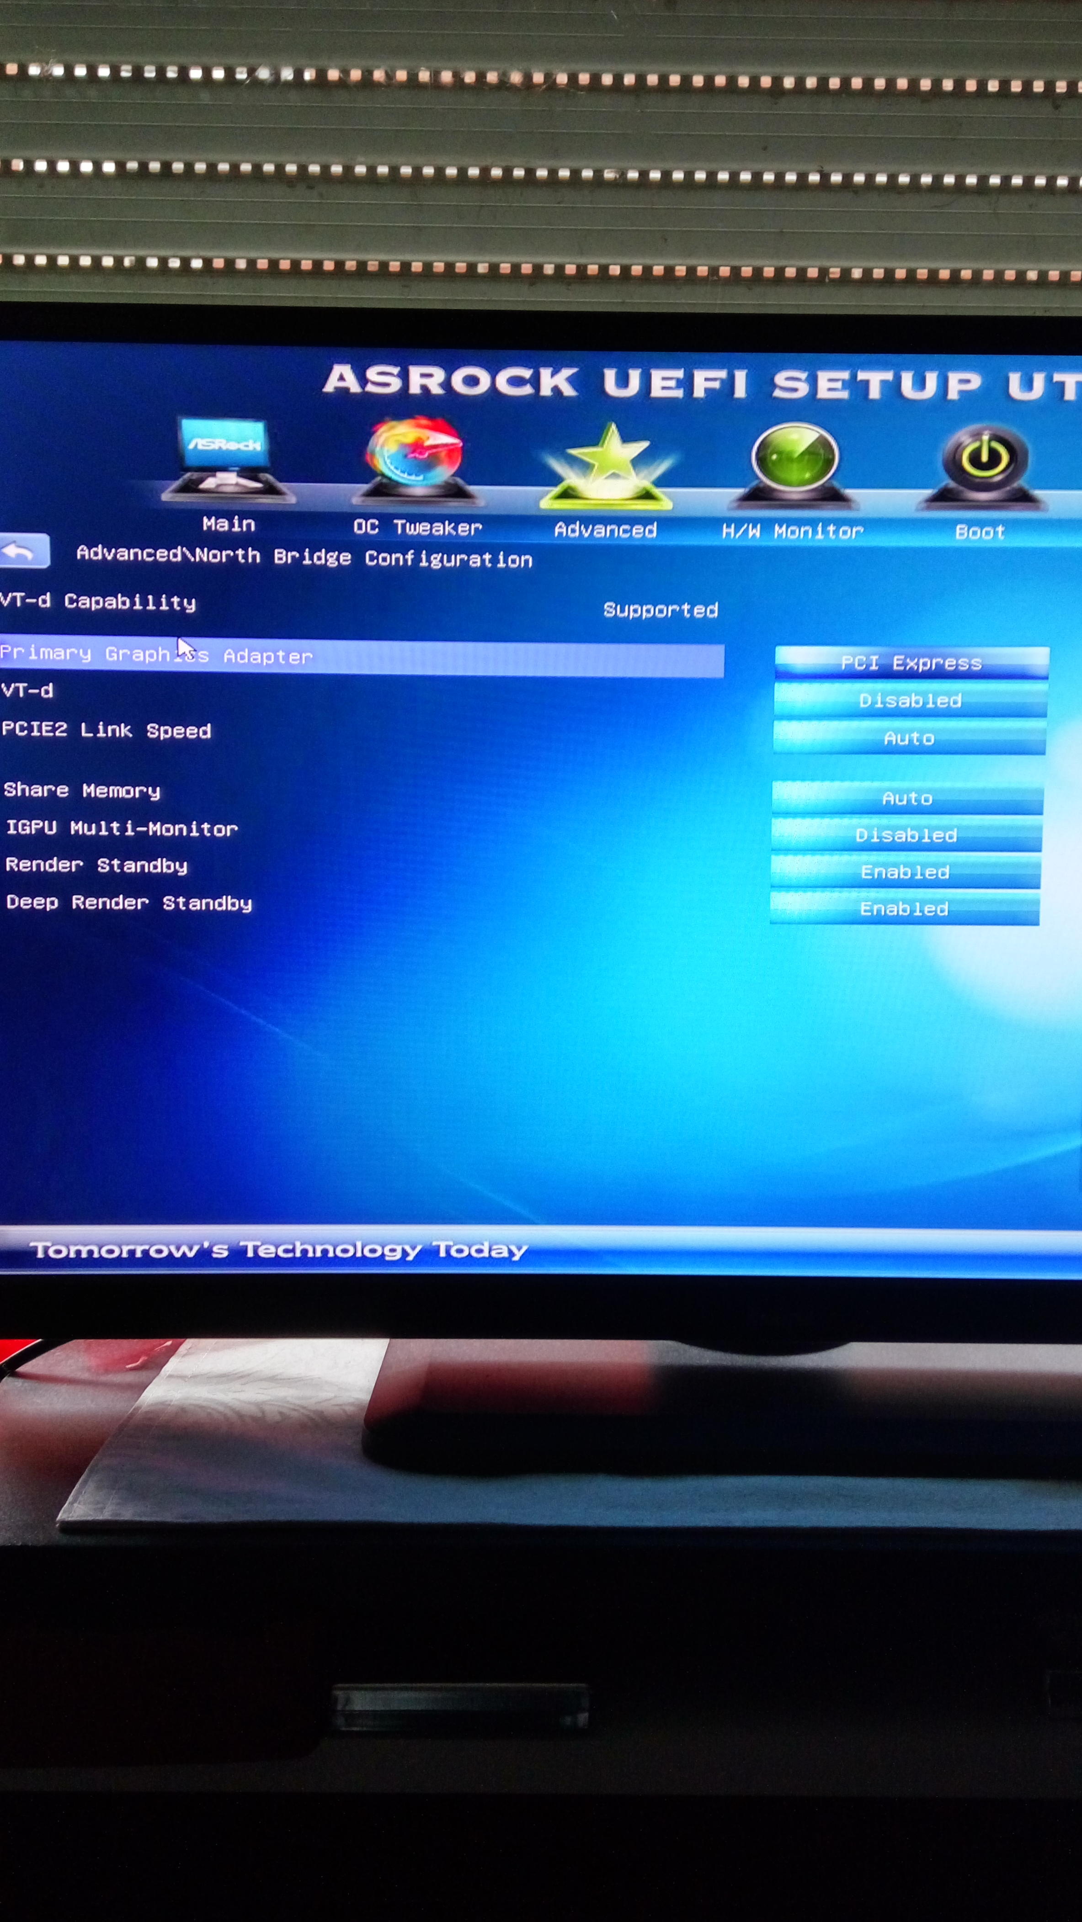Select the PCIE2 Link Speed label
The width and height of the screenshot is (1082, 1922).
pyautogui.click(x=107, y=730)
